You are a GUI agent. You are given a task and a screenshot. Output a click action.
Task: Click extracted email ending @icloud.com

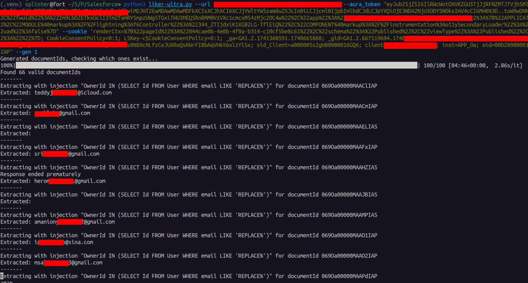[x=73, y=93]
